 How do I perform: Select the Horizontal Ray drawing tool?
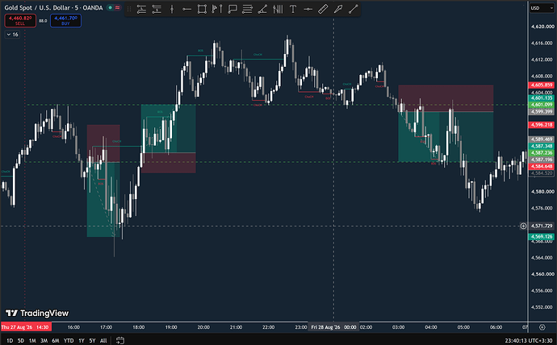[x=186, y=10]
